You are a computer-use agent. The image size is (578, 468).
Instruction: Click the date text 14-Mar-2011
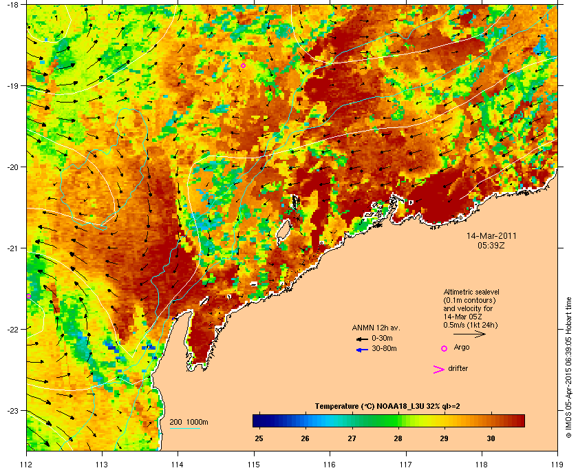click(x=491, y=236)
